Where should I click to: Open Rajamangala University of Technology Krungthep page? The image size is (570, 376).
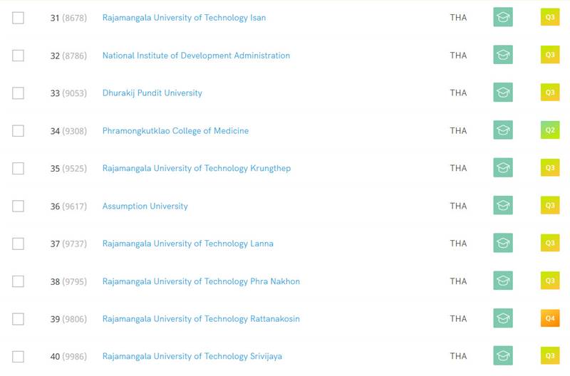point(196,168)
